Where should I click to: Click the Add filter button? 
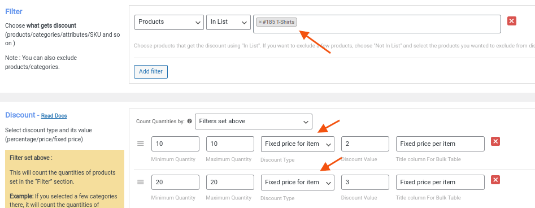pyautogui.click(x=151, y=72)
